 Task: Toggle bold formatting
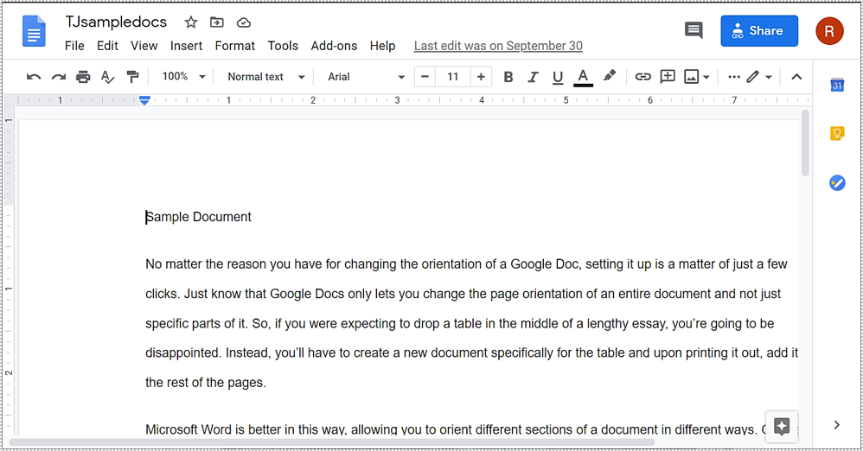click(x=508, y=77)
